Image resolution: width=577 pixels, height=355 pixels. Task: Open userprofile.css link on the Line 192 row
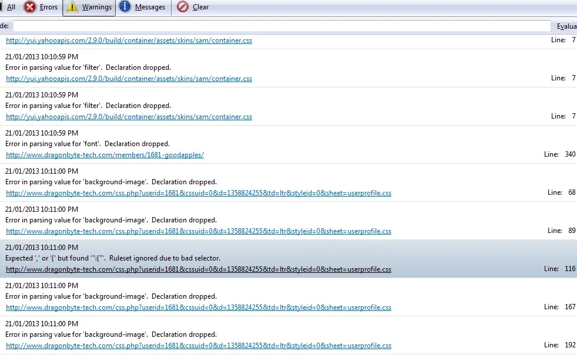click(x=199, y=346)
